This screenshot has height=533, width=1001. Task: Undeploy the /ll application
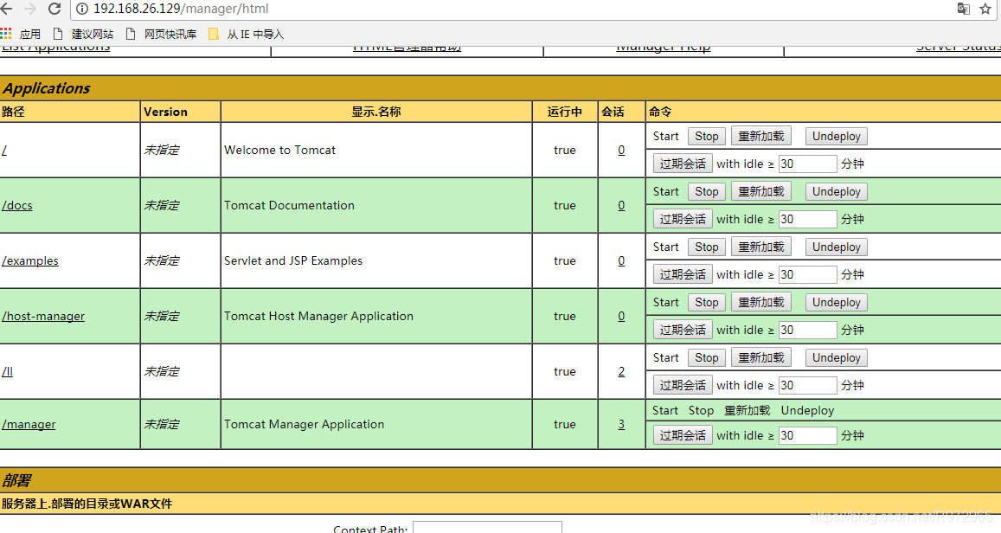click(837, 358)
